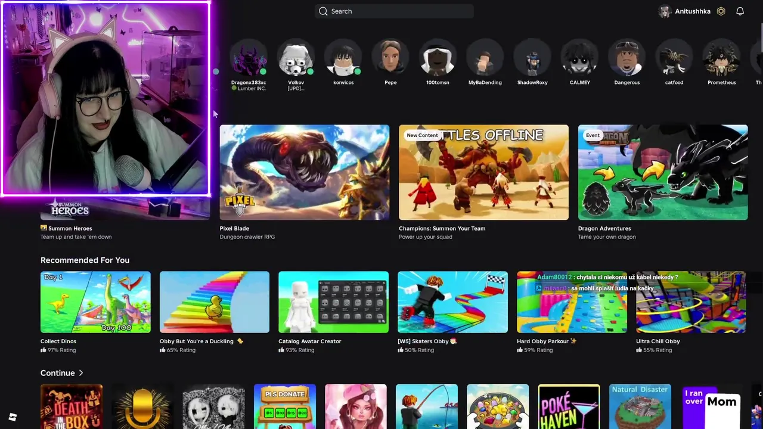Open Poké Haven game tile
Image resolution: width=763 pixels, height=429 pixels.
(x=569, y=407)
